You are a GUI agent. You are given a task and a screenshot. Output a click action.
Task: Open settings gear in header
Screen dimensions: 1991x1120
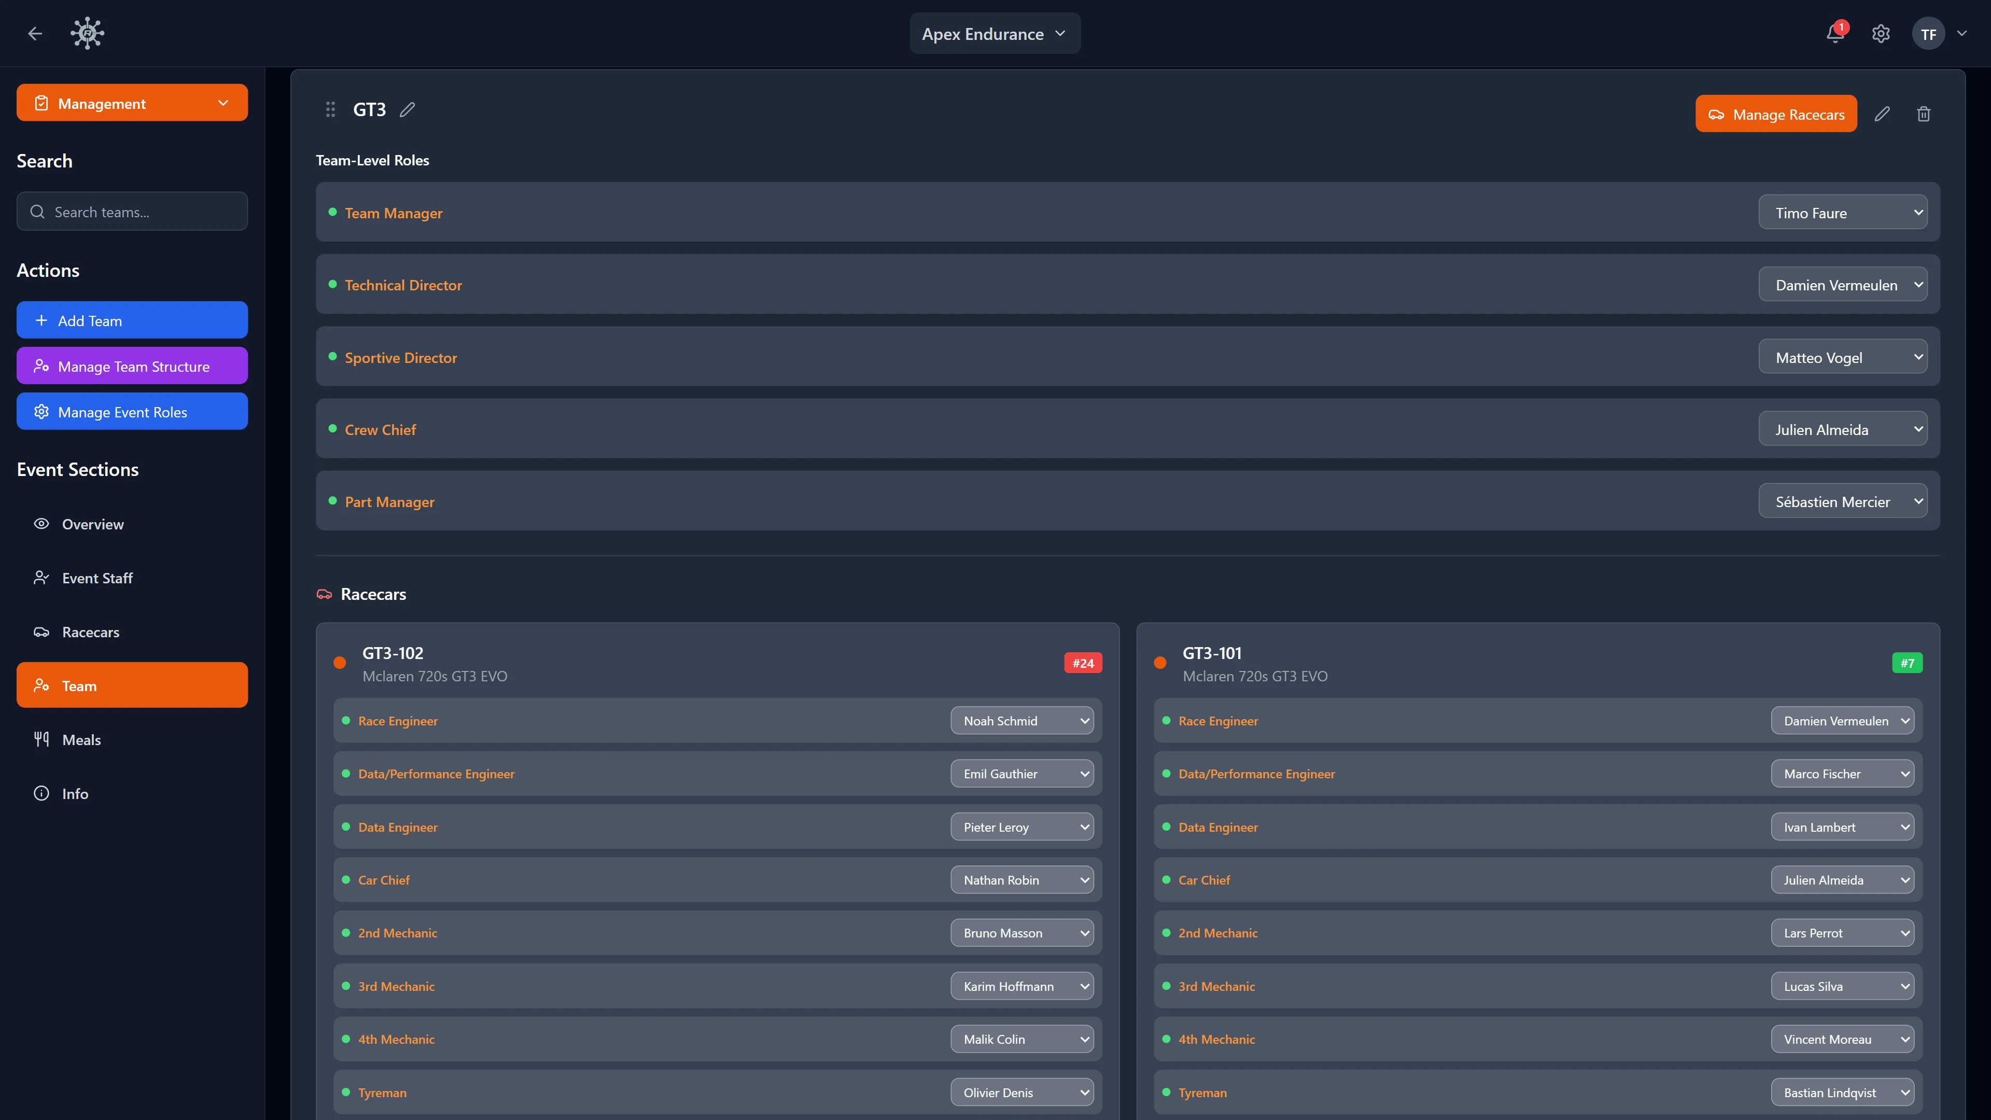[1881, 34]
